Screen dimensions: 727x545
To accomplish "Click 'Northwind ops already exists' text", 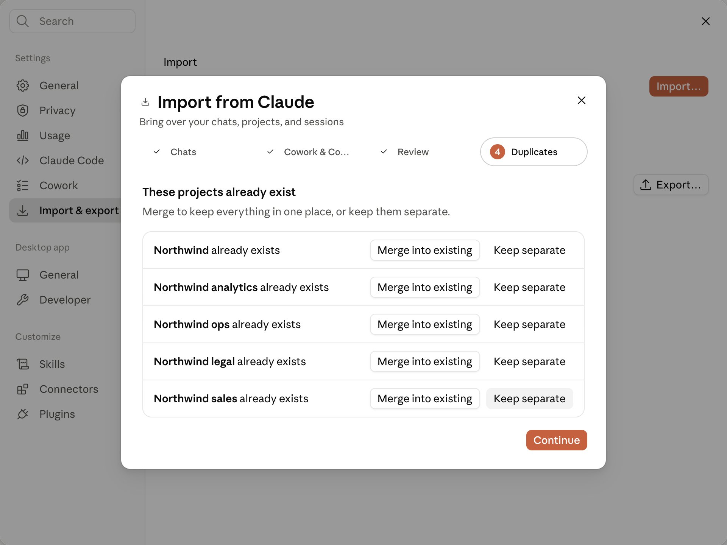I will tap(227, 324).
